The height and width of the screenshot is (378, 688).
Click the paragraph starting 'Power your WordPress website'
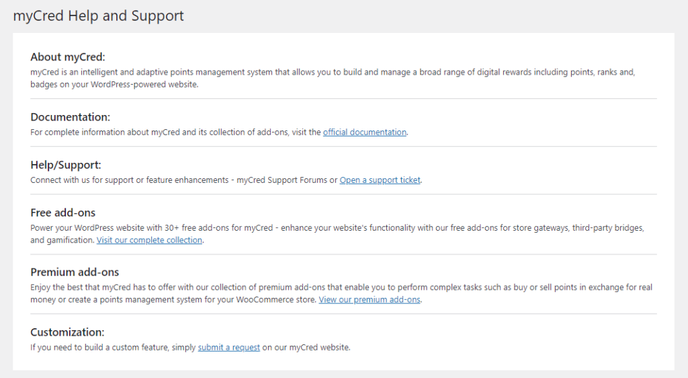pyautogui.click(x=337, y=234)
